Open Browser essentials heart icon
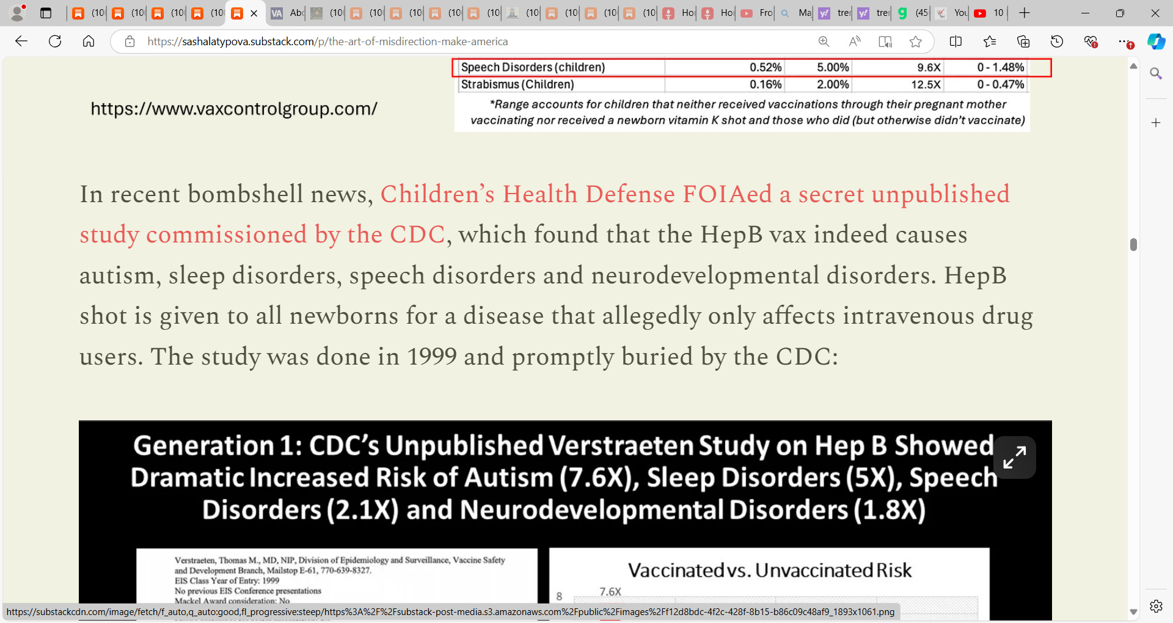The height and width of the screenshot is (623, 1173). coord(1091,42)
